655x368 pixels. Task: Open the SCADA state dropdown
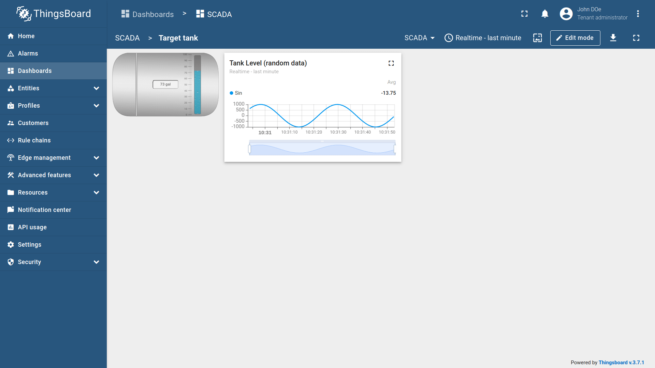click(x=419, y=38)
